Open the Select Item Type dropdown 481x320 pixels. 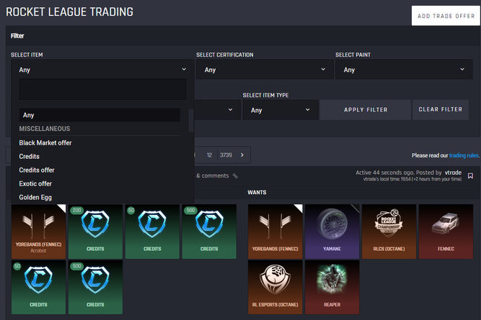[281, 110]
